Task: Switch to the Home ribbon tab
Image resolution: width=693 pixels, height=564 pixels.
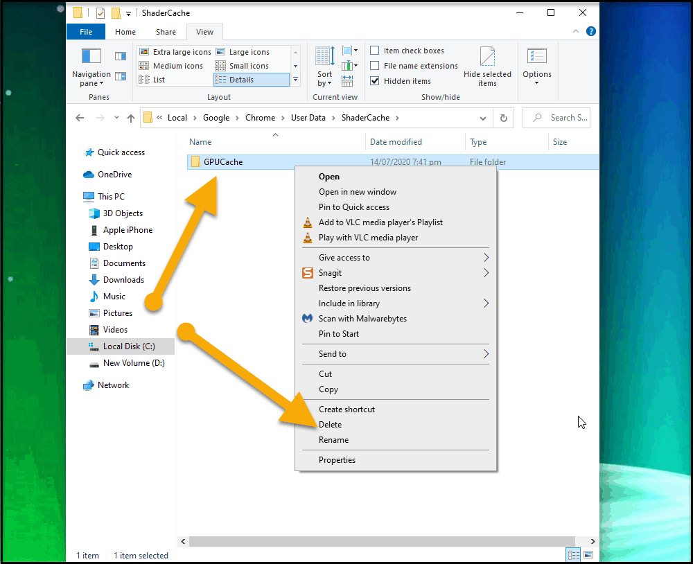Action: click(125, 32)
